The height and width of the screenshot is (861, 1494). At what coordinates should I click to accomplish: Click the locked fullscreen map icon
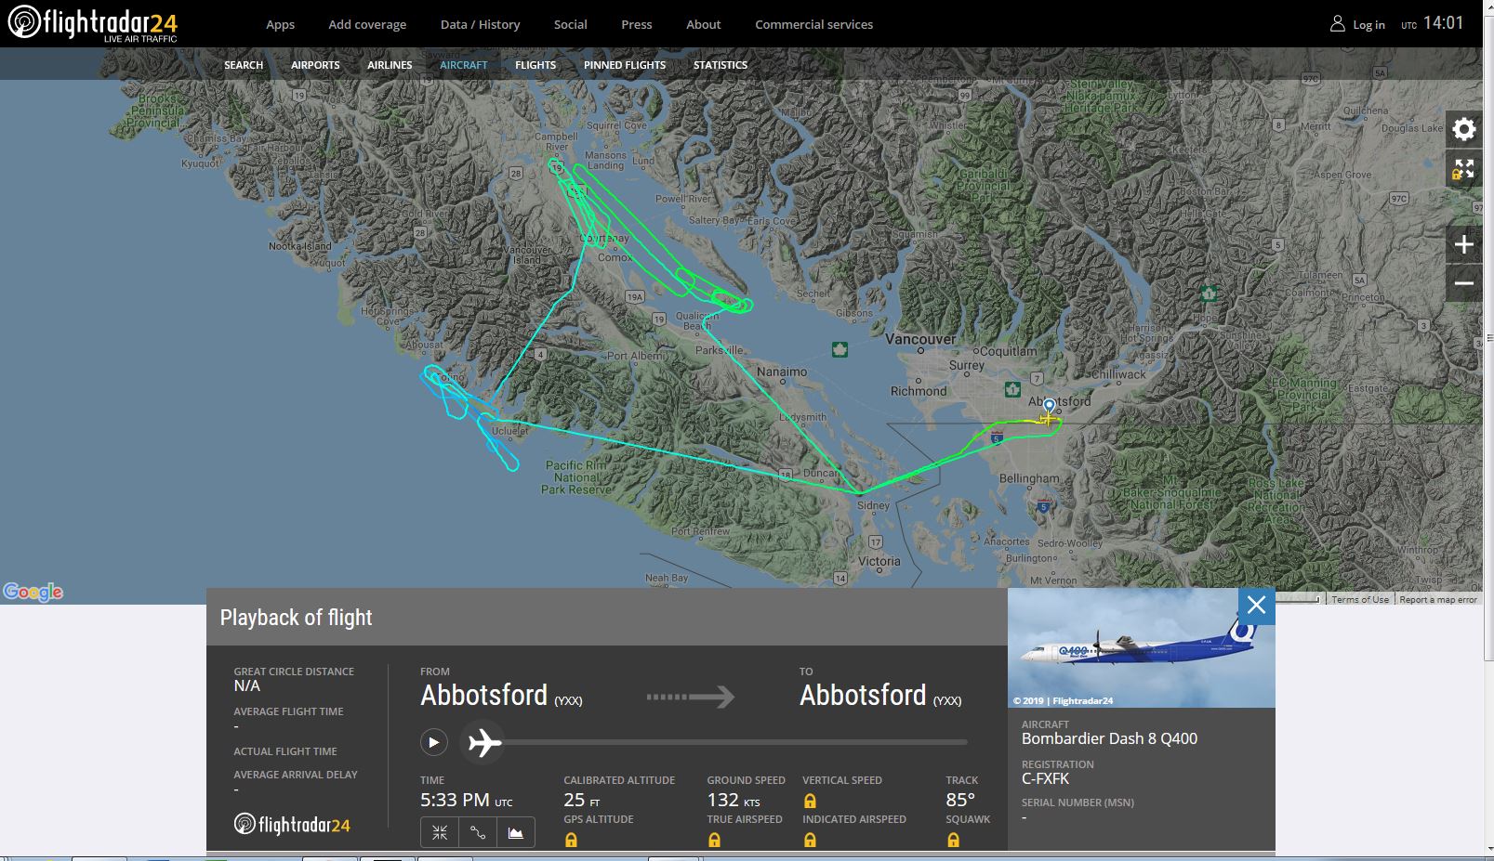coord(1463,169)
